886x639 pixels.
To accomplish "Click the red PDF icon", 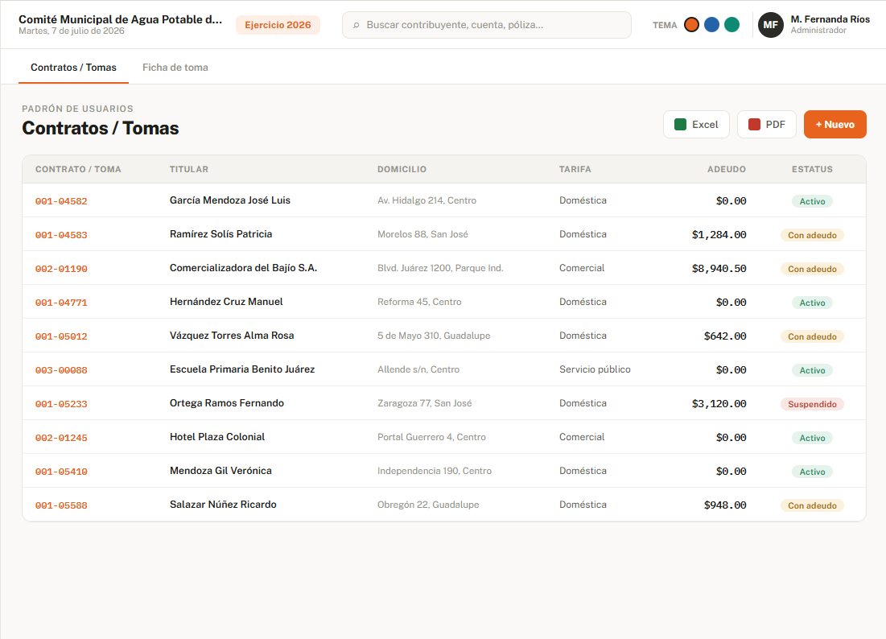I will coord(754,124).
